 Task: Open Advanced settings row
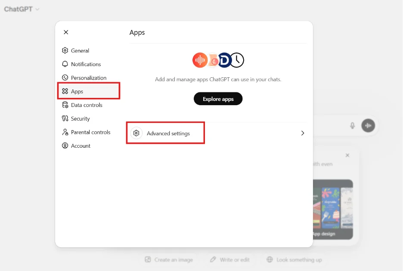(x=218, y=133)
